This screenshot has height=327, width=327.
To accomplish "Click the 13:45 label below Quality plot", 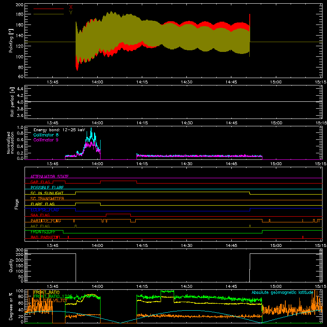I will coord(53,287).
